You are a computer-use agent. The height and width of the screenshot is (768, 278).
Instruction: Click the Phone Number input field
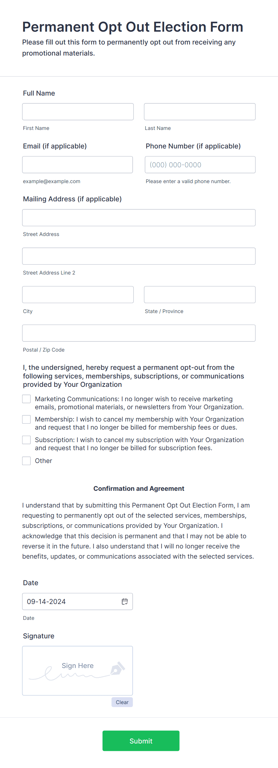pyautogui.click(x=200, y=165)
